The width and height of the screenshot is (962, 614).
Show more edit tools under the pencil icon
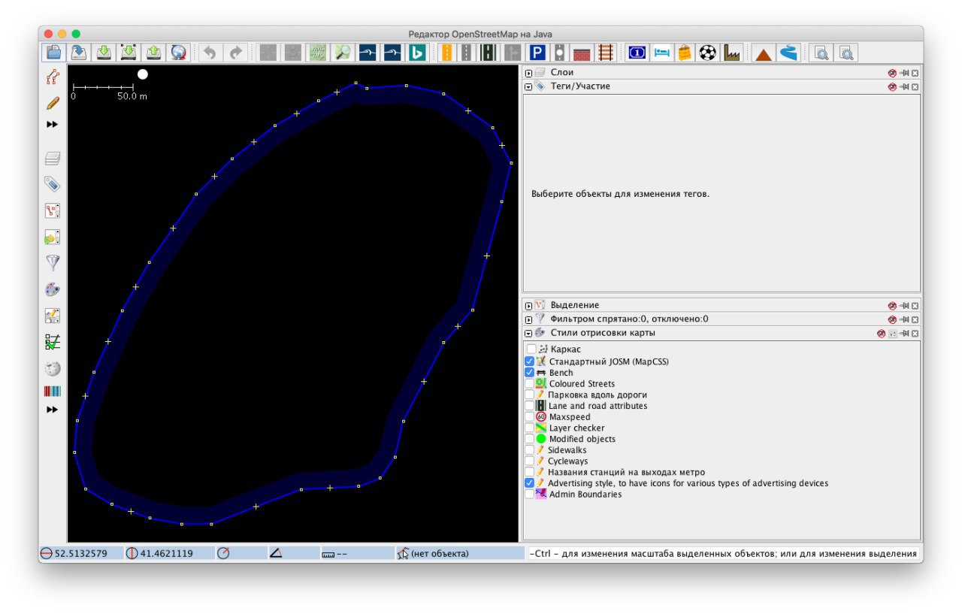(x=52, y=125)
